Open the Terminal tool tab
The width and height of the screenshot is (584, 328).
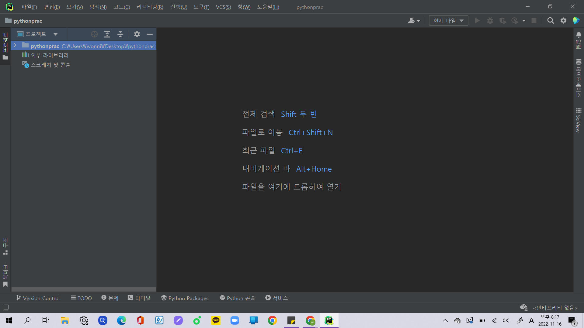click(139, 298)
